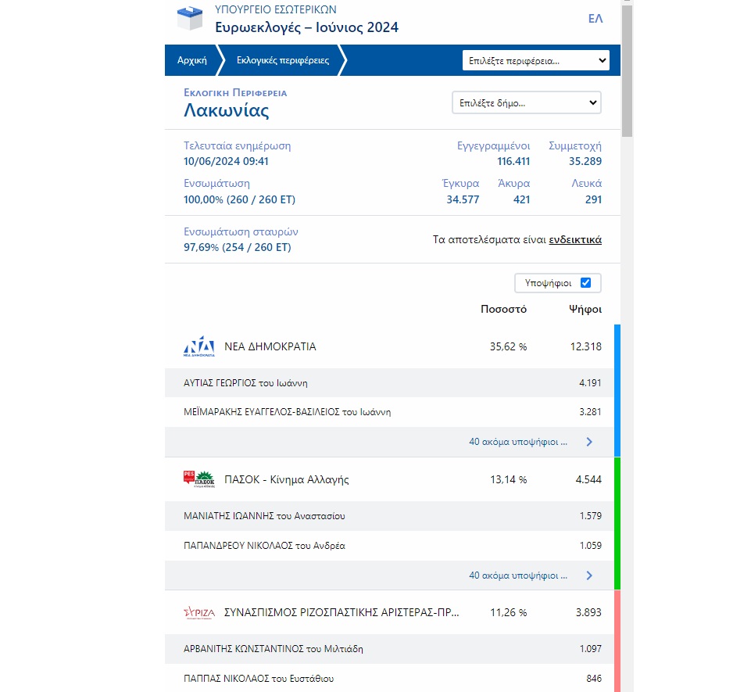Click the Νέα Δημοκρατία party logo
Screen dimensions: 751x692
(x=198, y=346)
